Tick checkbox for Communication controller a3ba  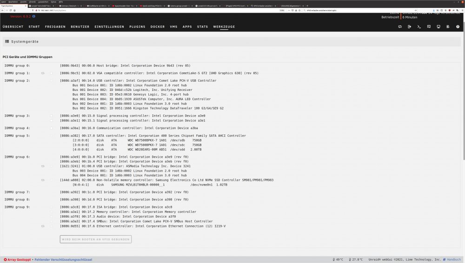click(x=51, y=128)
